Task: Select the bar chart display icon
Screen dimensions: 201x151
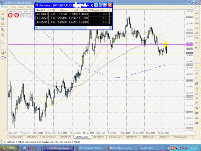Action: 3,14
